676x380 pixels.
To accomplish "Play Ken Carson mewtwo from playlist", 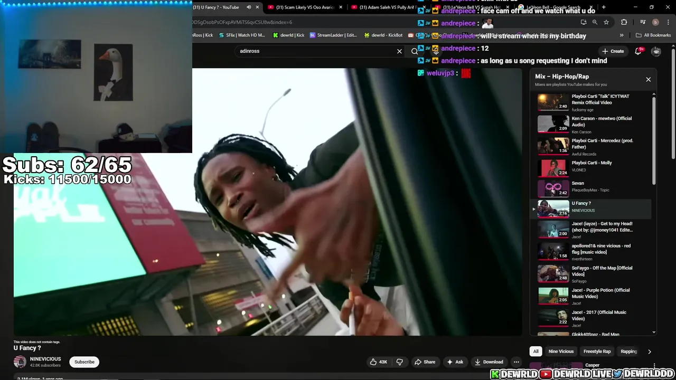I will [591, 125].
